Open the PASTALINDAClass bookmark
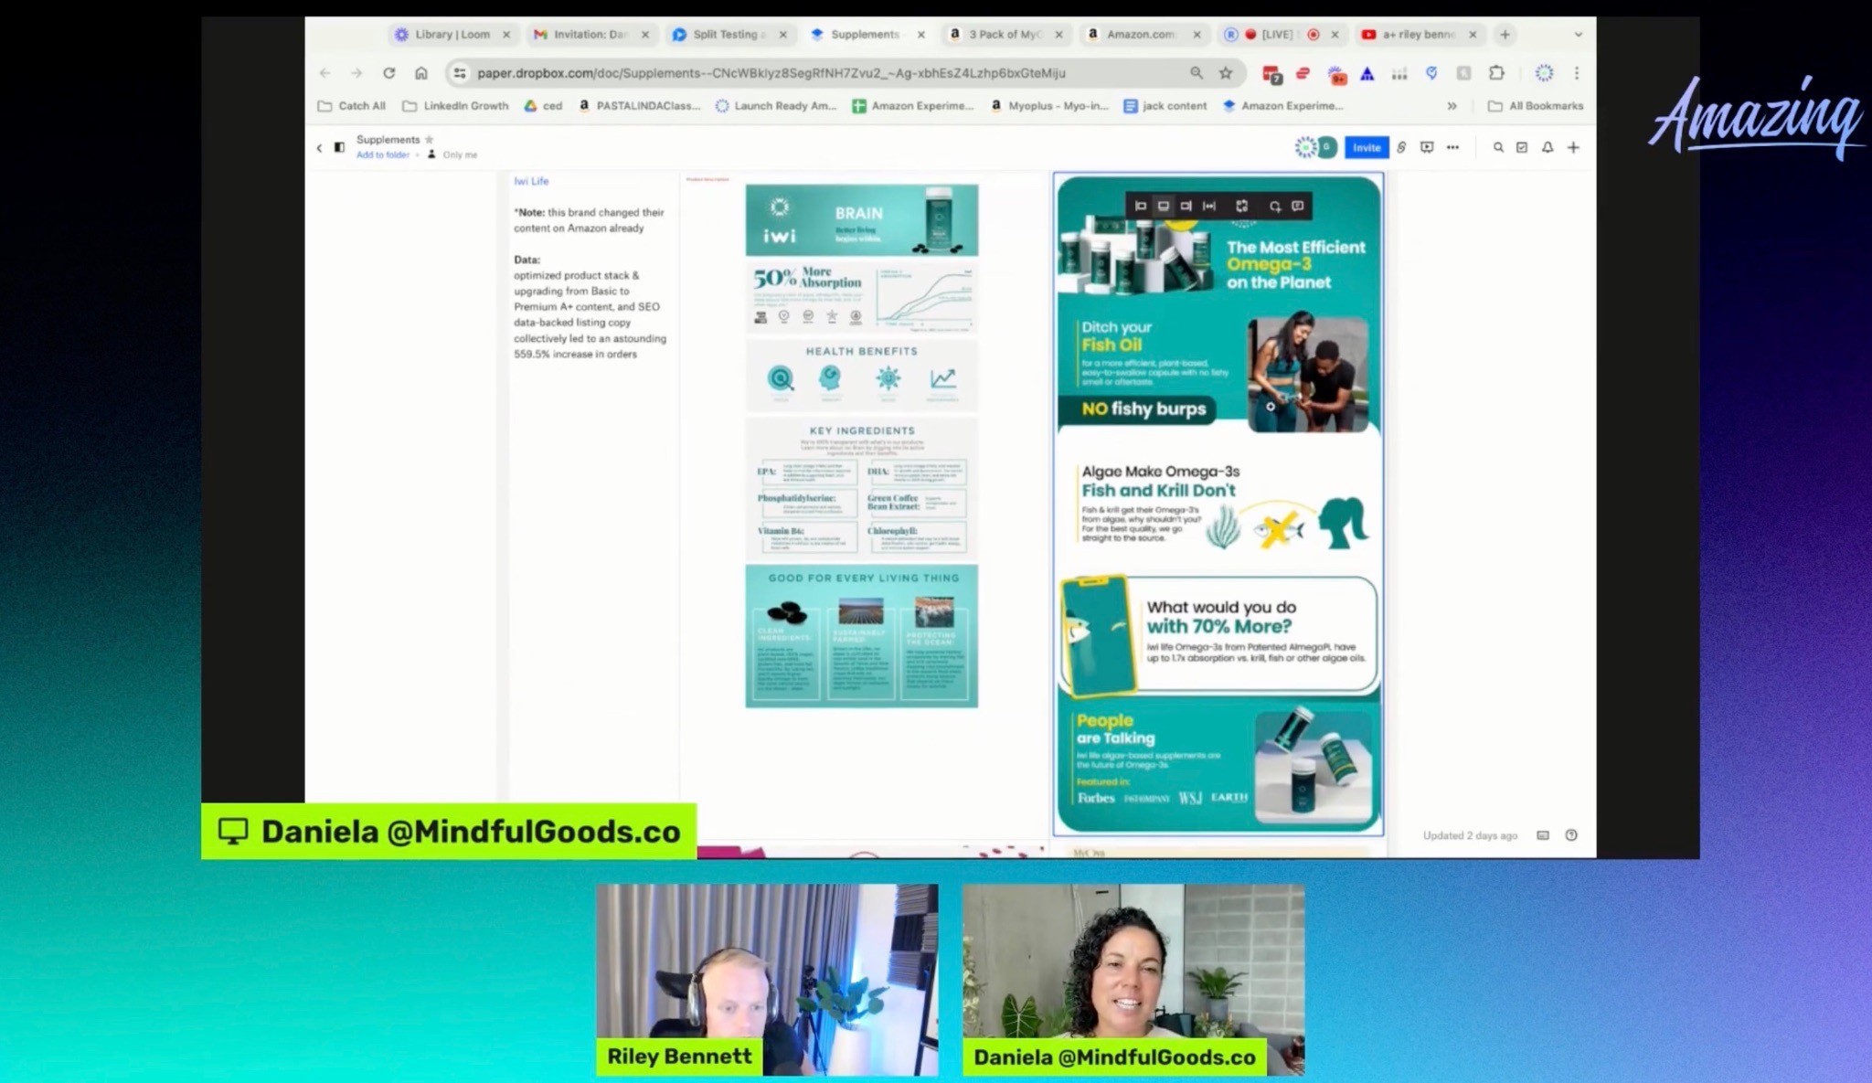This screenshot has width=1872, height=1083. click(639, 106)
